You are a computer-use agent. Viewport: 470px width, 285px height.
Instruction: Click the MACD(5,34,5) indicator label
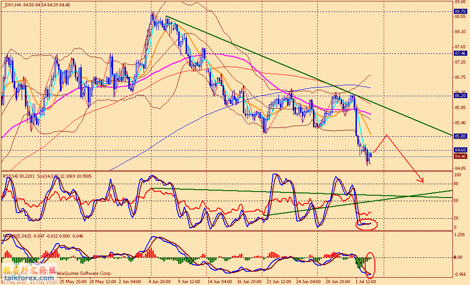(x=43, y=236)
